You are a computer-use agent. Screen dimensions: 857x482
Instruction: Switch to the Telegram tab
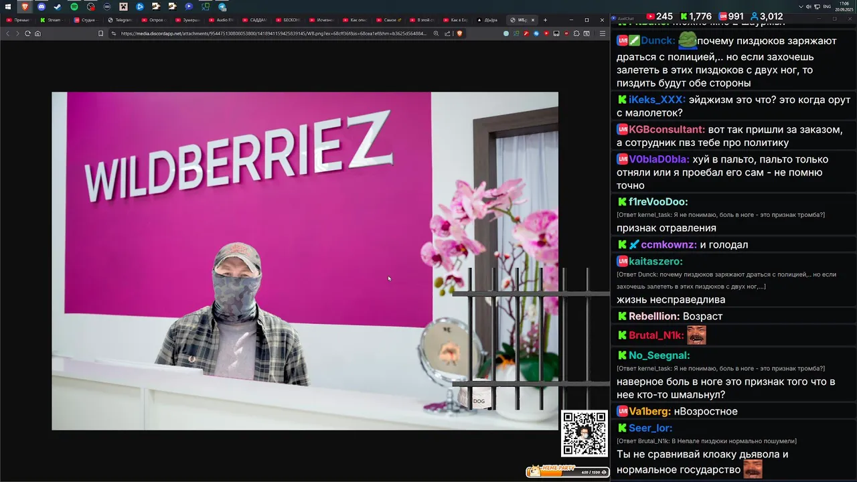click(121, 20)
